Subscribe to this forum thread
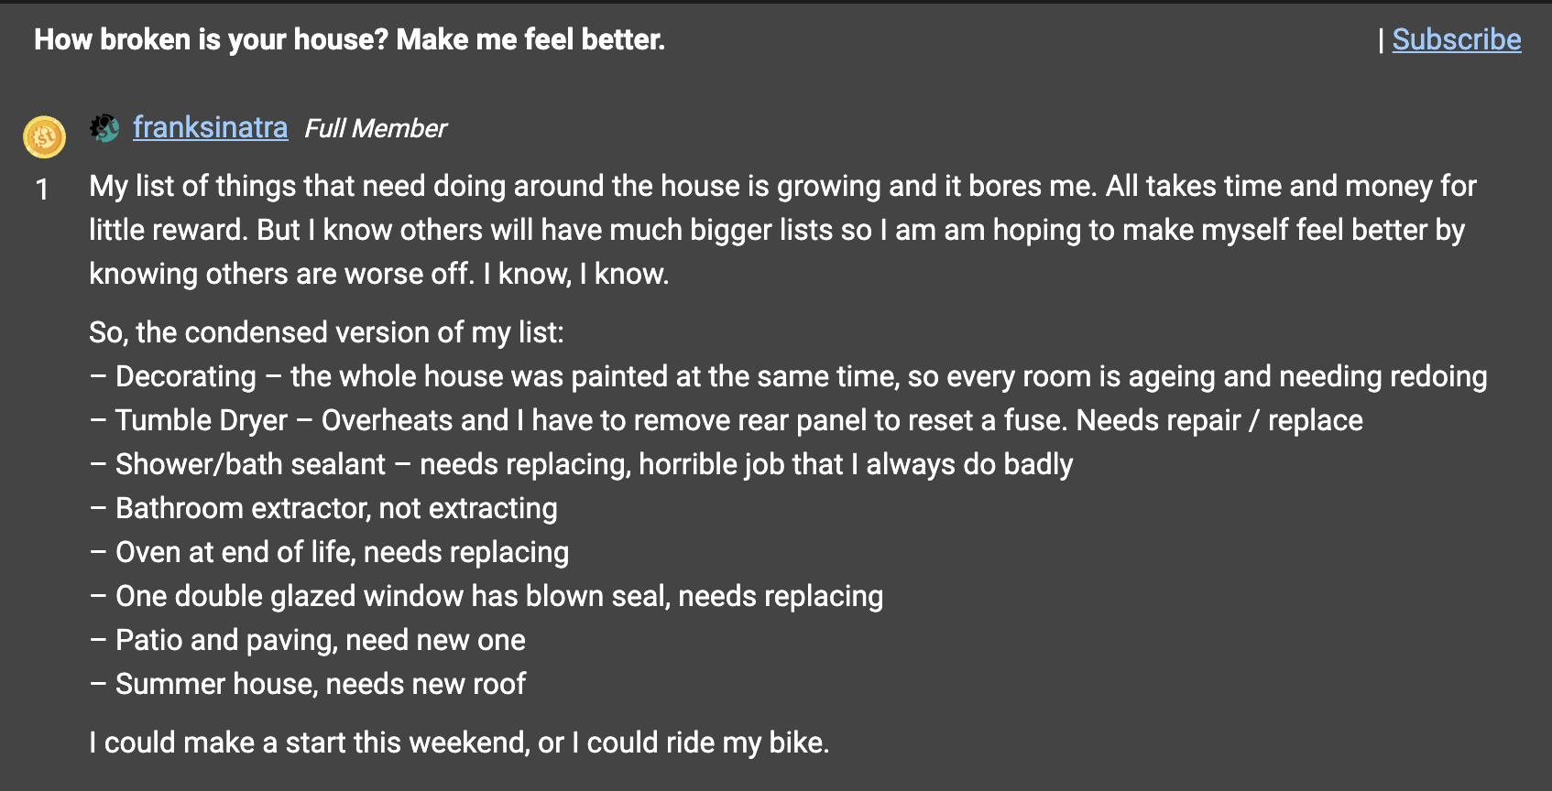The image size is (1552, 791). click(x=1456, y=39)
